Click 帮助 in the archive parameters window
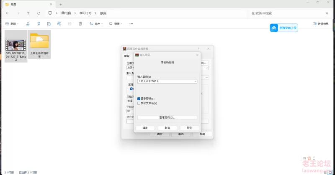Viewport: 335px width, 175px height. pyautogui.click(x=202, y=134)
